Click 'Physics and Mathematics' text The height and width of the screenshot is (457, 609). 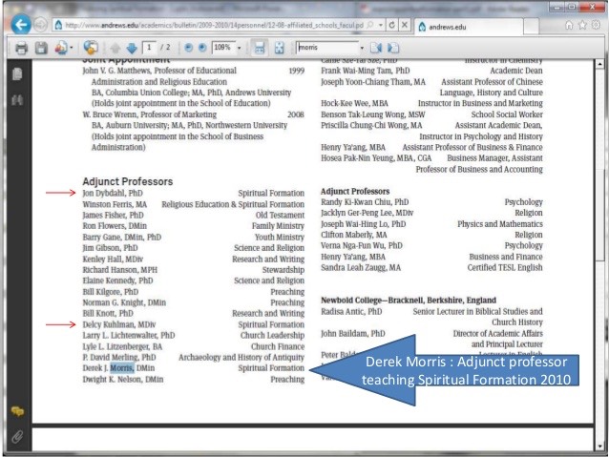(x=500, y=224)
